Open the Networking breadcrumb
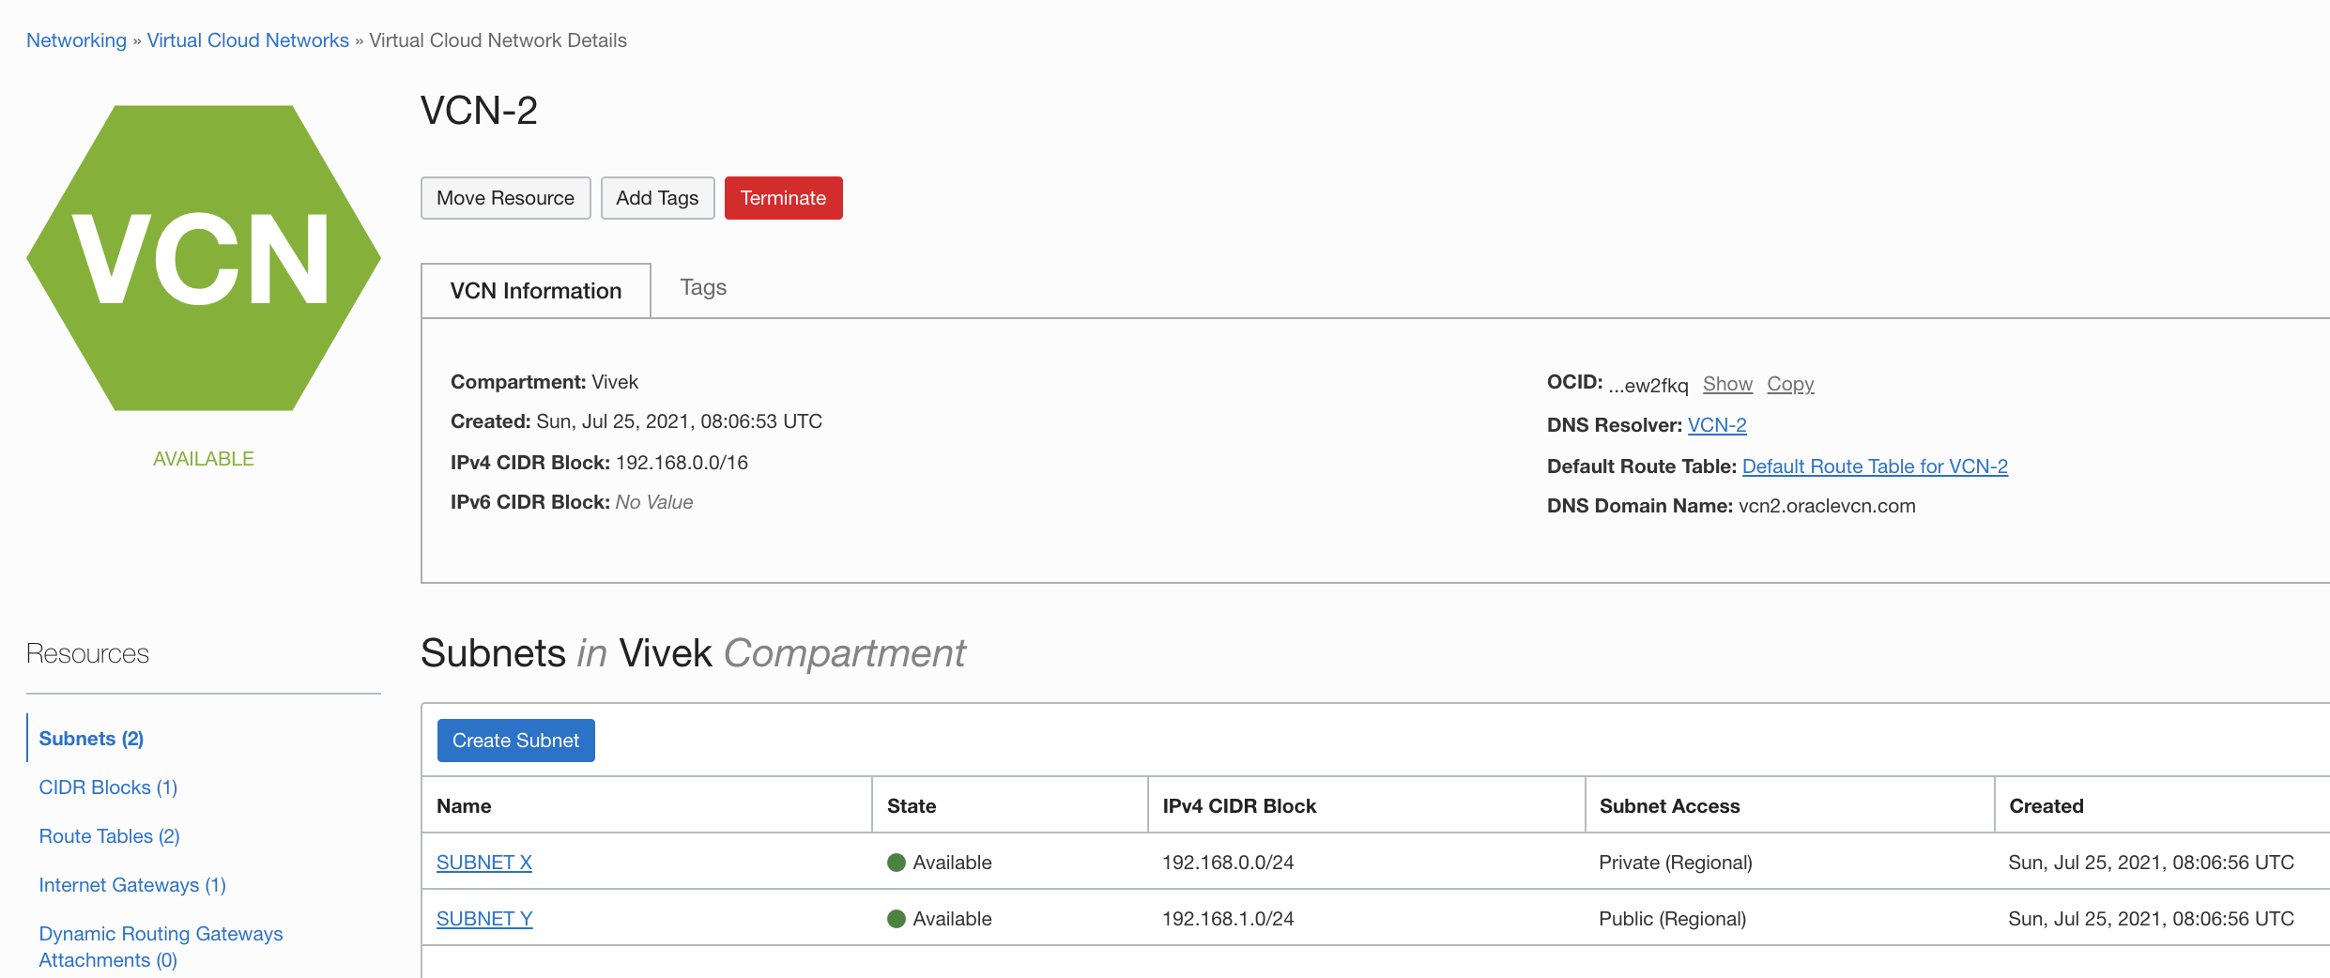The width and height of the screenshot is (2330, 978). 76,39
